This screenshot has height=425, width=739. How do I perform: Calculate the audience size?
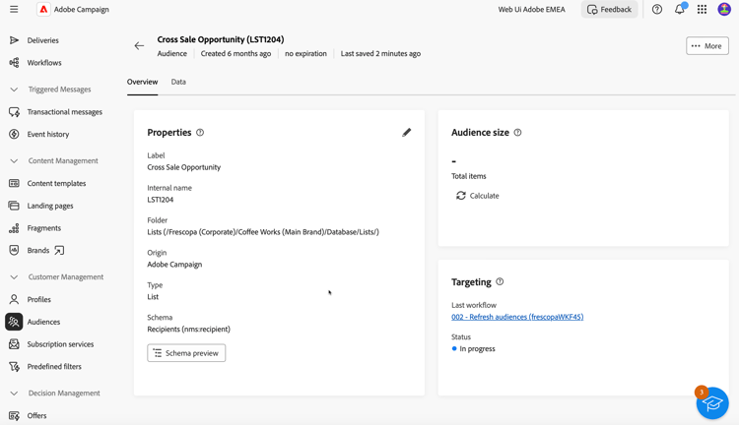[x=477, y=196]
